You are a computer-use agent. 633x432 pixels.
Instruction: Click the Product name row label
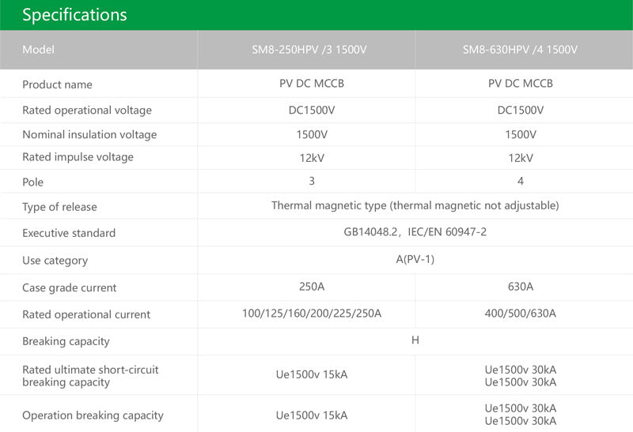[57, 85]
